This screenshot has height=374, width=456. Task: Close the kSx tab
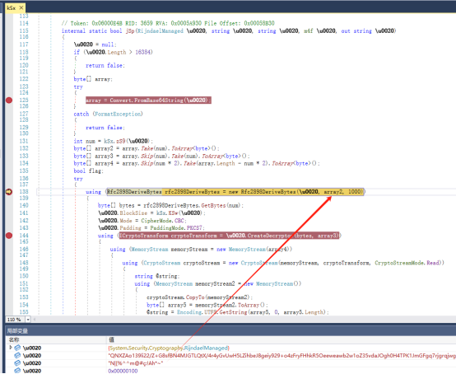(x=21, y=8)
